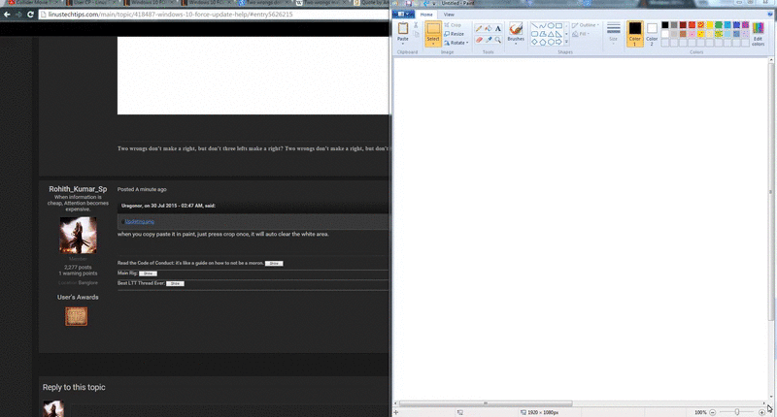Click the Paint zoom slider handle
The height and width of the screenshot is (417, 777).
[x=737, y=412]
